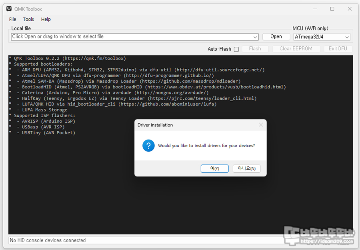
Task: Click the QMK Toolbox app icon in the title bar
Action: 9,9
